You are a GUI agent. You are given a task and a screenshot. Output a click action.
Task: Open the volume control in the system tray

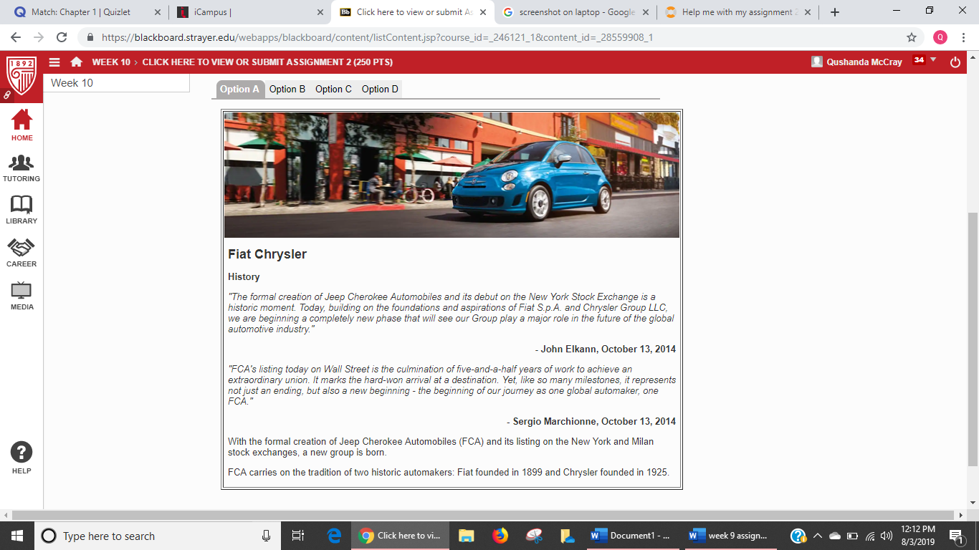pos(887,536)
